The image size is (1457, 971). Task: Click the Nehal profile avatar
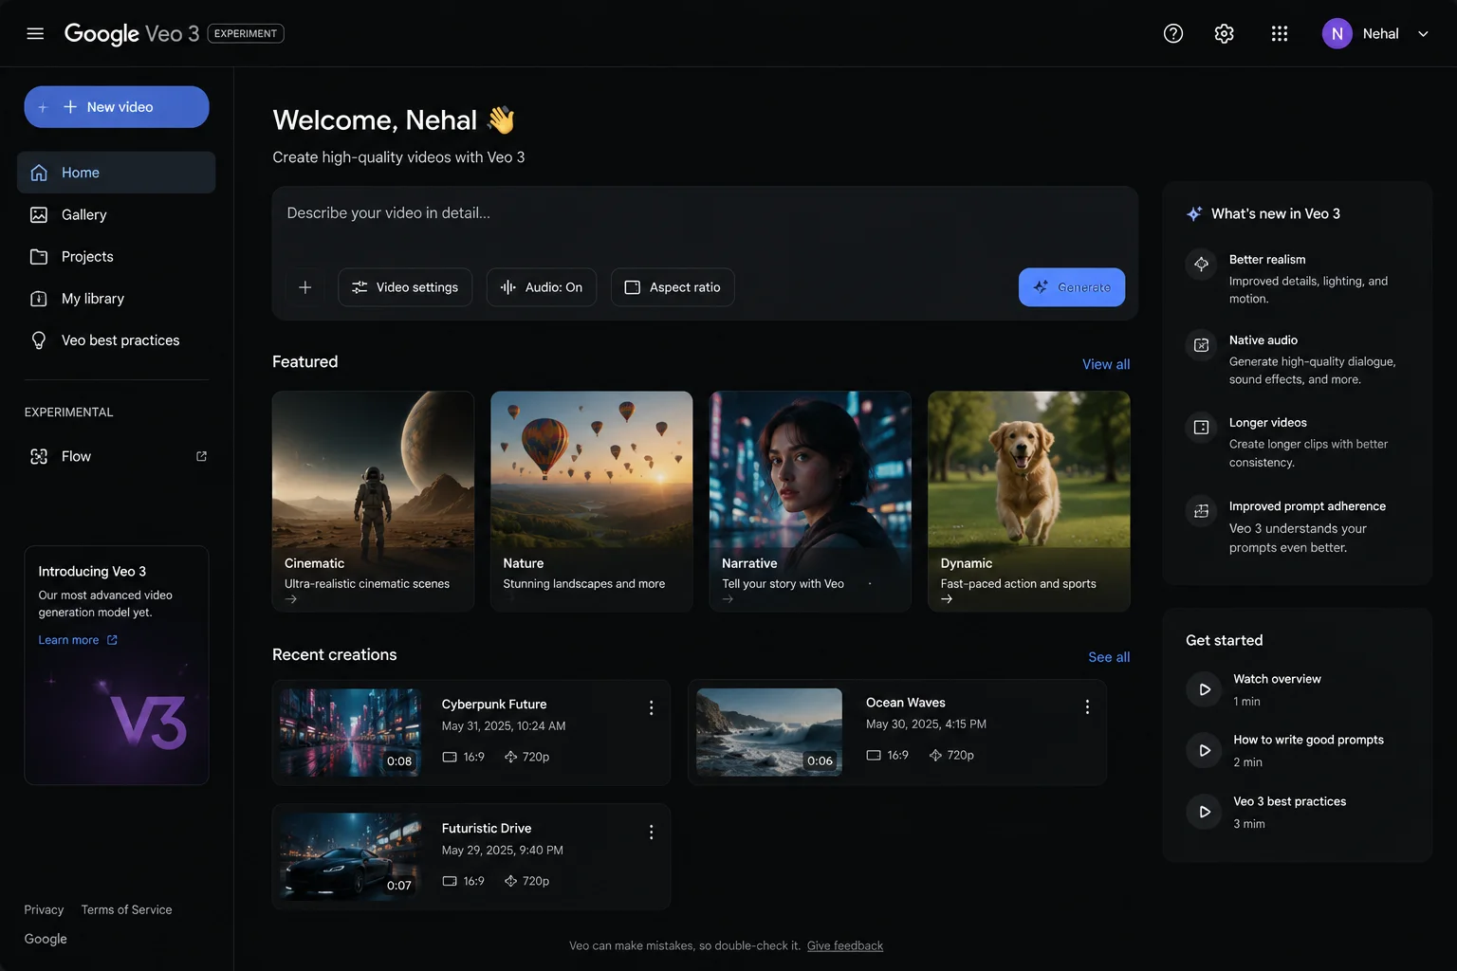tap(1337, 33)
